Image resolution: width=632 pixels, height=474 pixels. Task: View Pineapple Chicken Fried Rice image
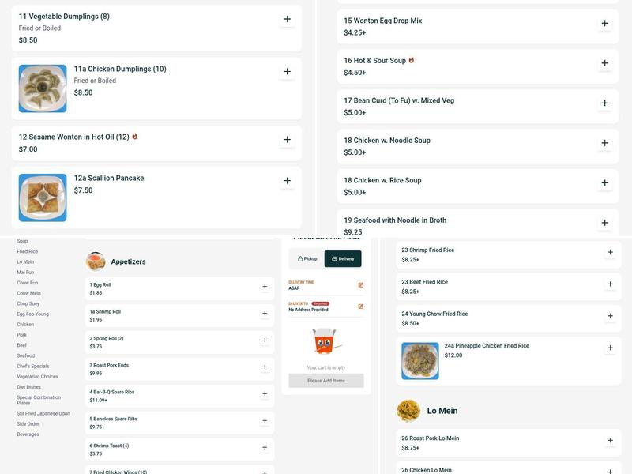(420, 361)
